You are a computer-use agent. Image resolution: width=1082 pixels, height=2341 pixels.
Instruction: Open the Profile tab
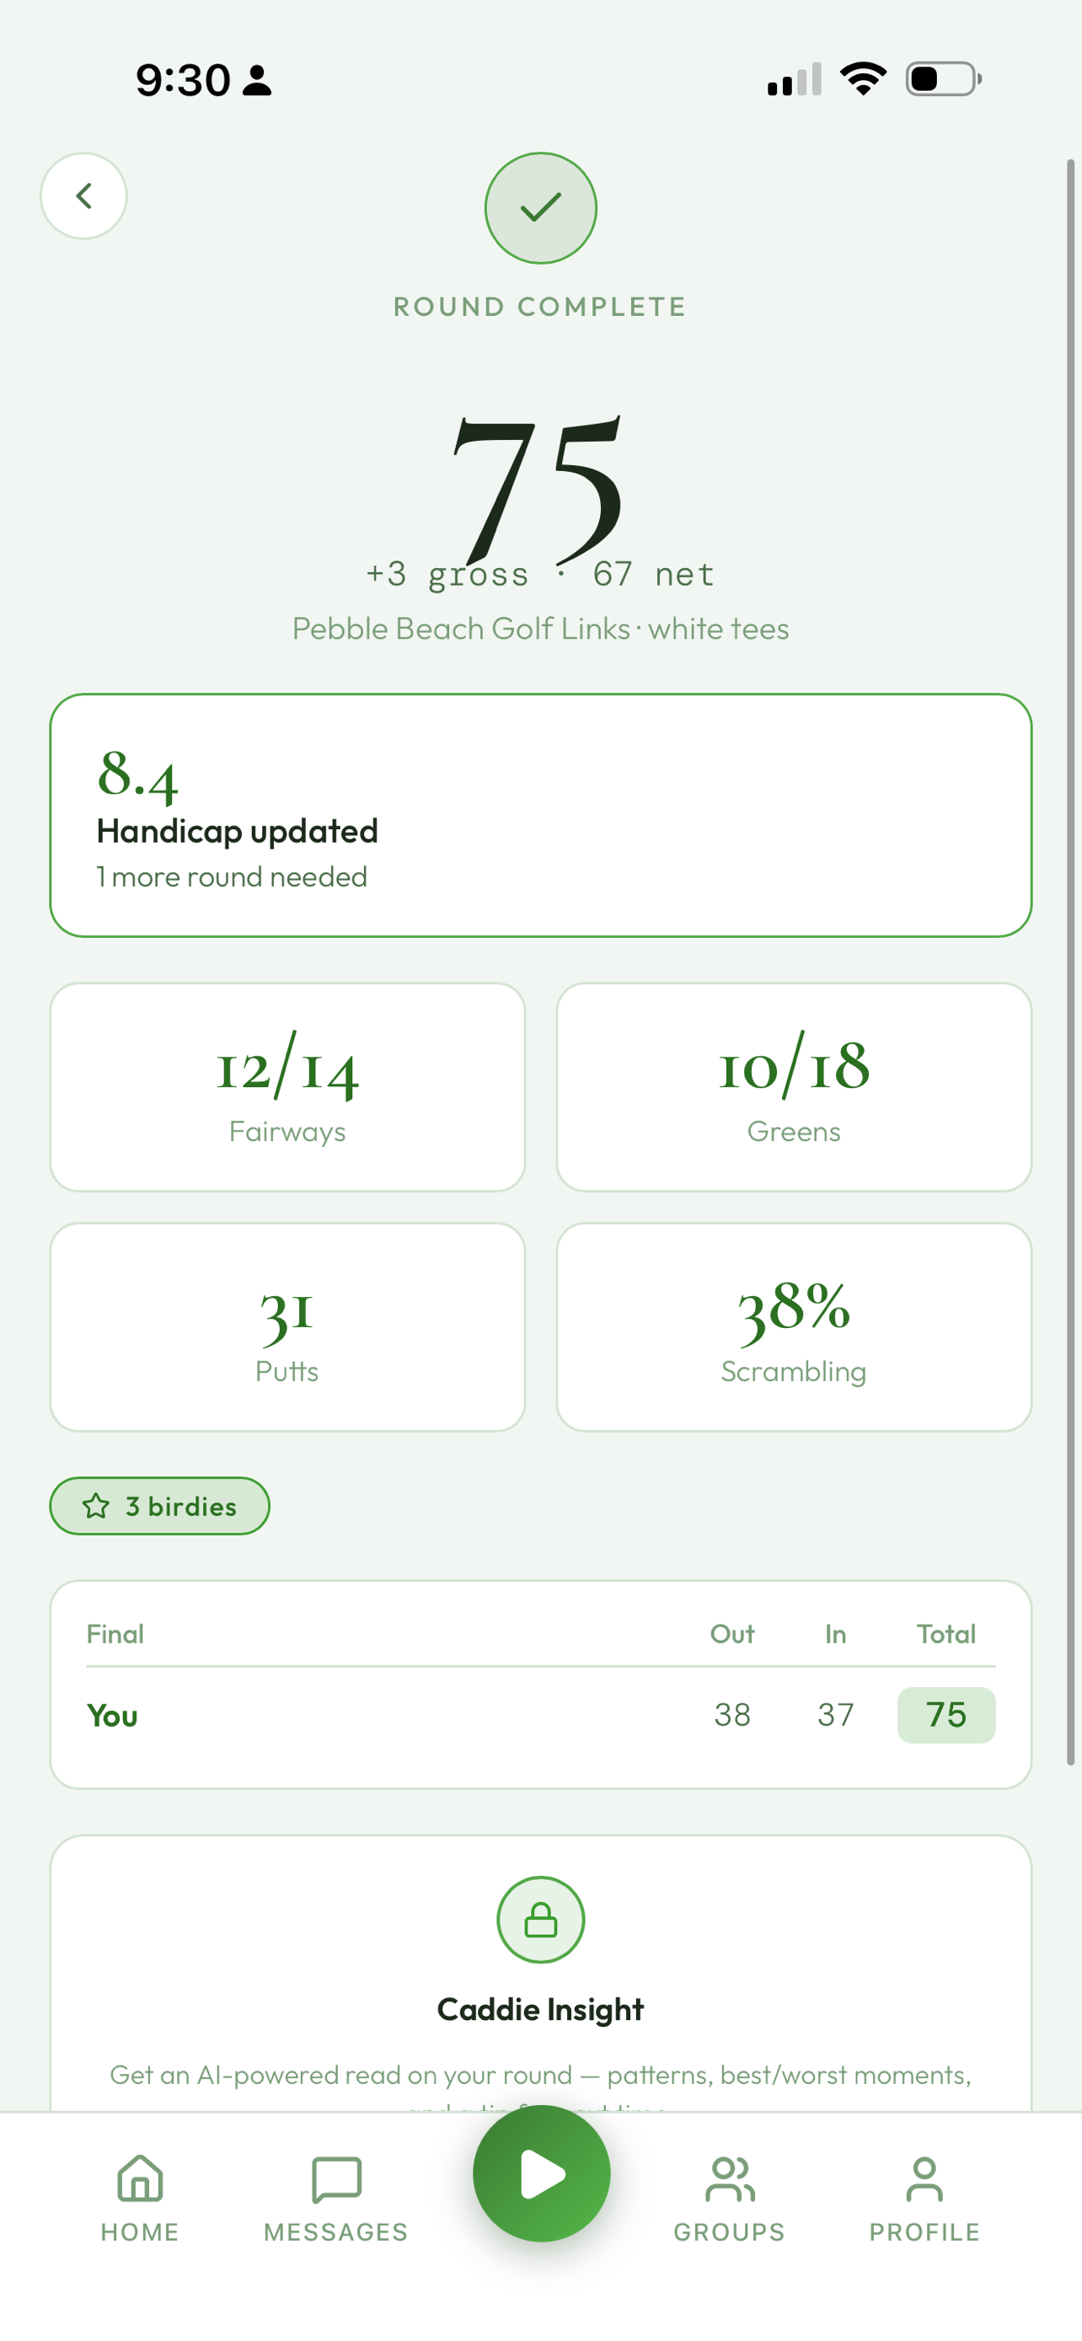point(924,2198)
